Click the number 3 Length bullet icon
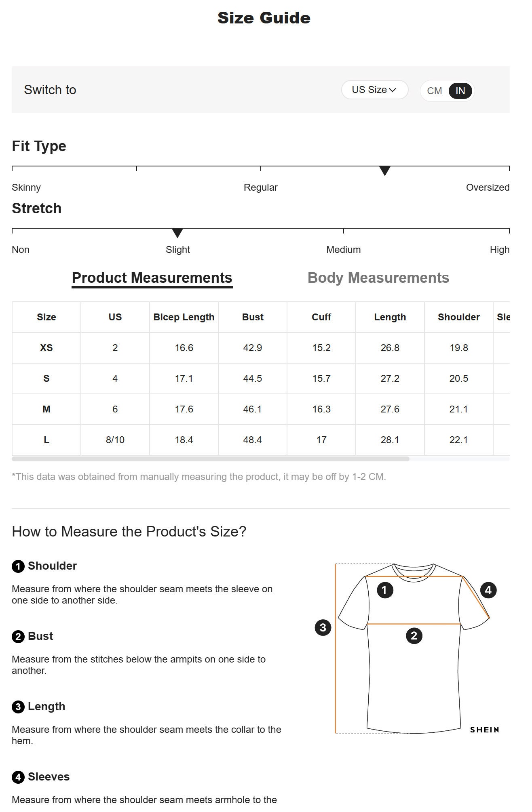The image size is (532, 812). (18, 707)
